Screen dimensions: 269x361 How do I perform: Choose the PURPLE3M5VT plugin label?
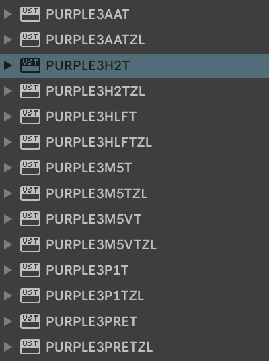93,219
